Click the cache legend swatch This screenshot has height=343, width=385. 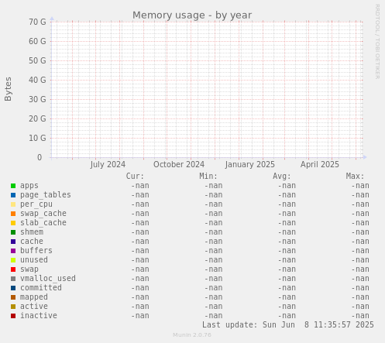pyautogui.click(x=13, y=242)
